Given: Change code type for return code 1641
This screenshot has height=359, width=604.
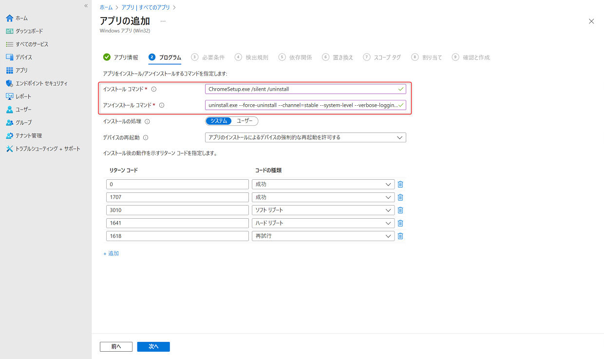Looking at the screenshot, I should [323, 223].
